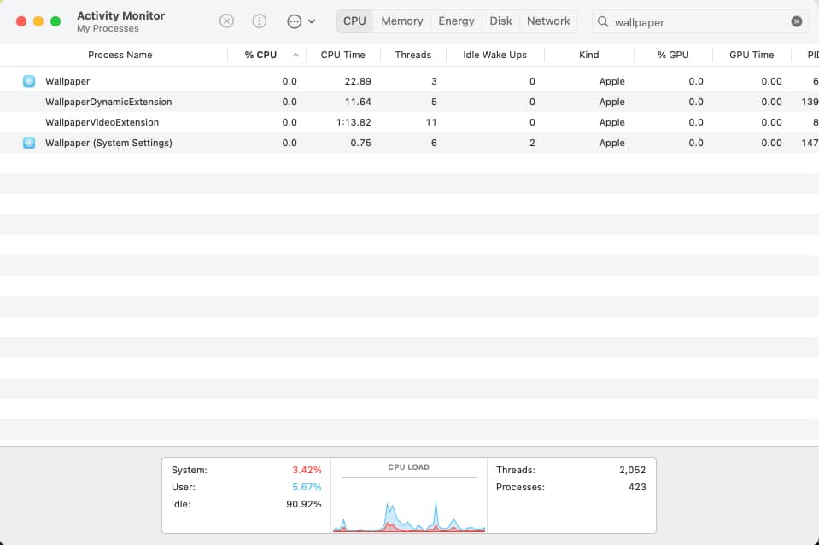Click the Processes count 423
The image size is (819, 545).
point(637,487)
